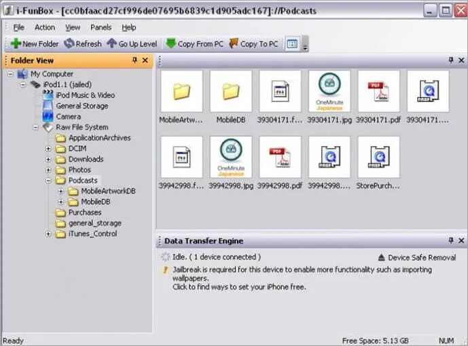Select MobileArtw... folder thumbnail

(181, 92)
